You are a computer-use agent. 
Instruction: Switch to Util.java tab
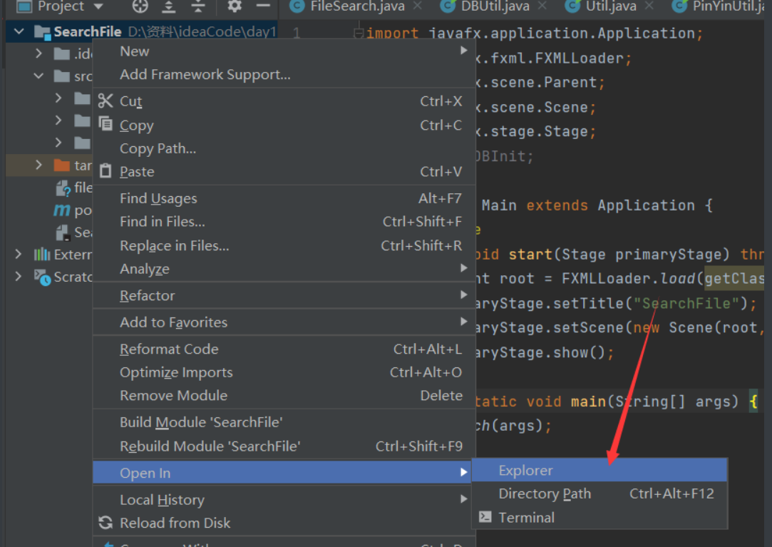[x=610, y=6]
